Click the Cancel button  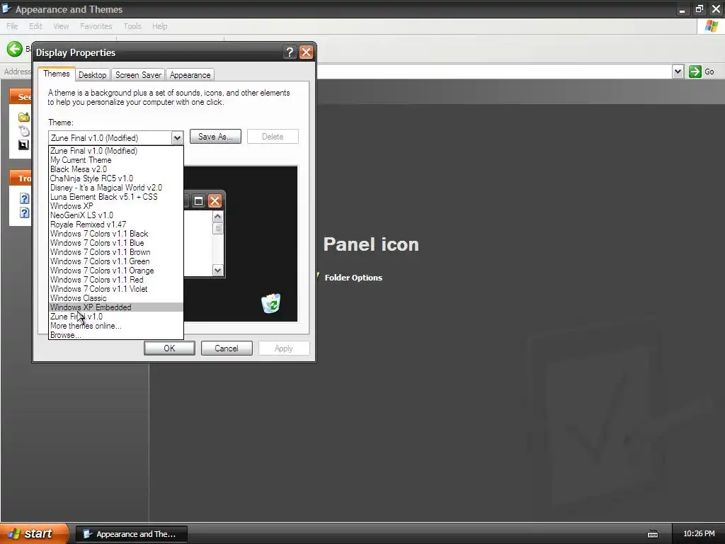pyautogui.click(x=227, y=348)
